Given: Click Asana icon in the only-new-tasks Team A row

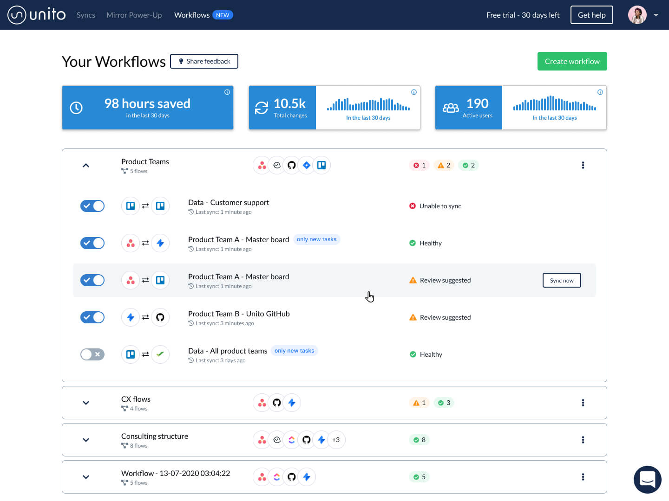Looking at the screenshot, I should pyautogui.click(x=131, y=243).
